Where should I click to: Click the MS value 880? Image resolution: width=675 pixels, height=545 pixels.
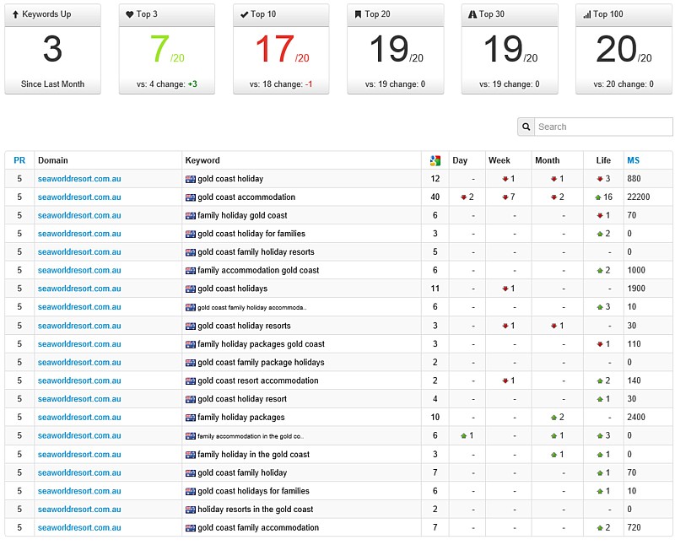pyautogui.click(x=634, y=179)
